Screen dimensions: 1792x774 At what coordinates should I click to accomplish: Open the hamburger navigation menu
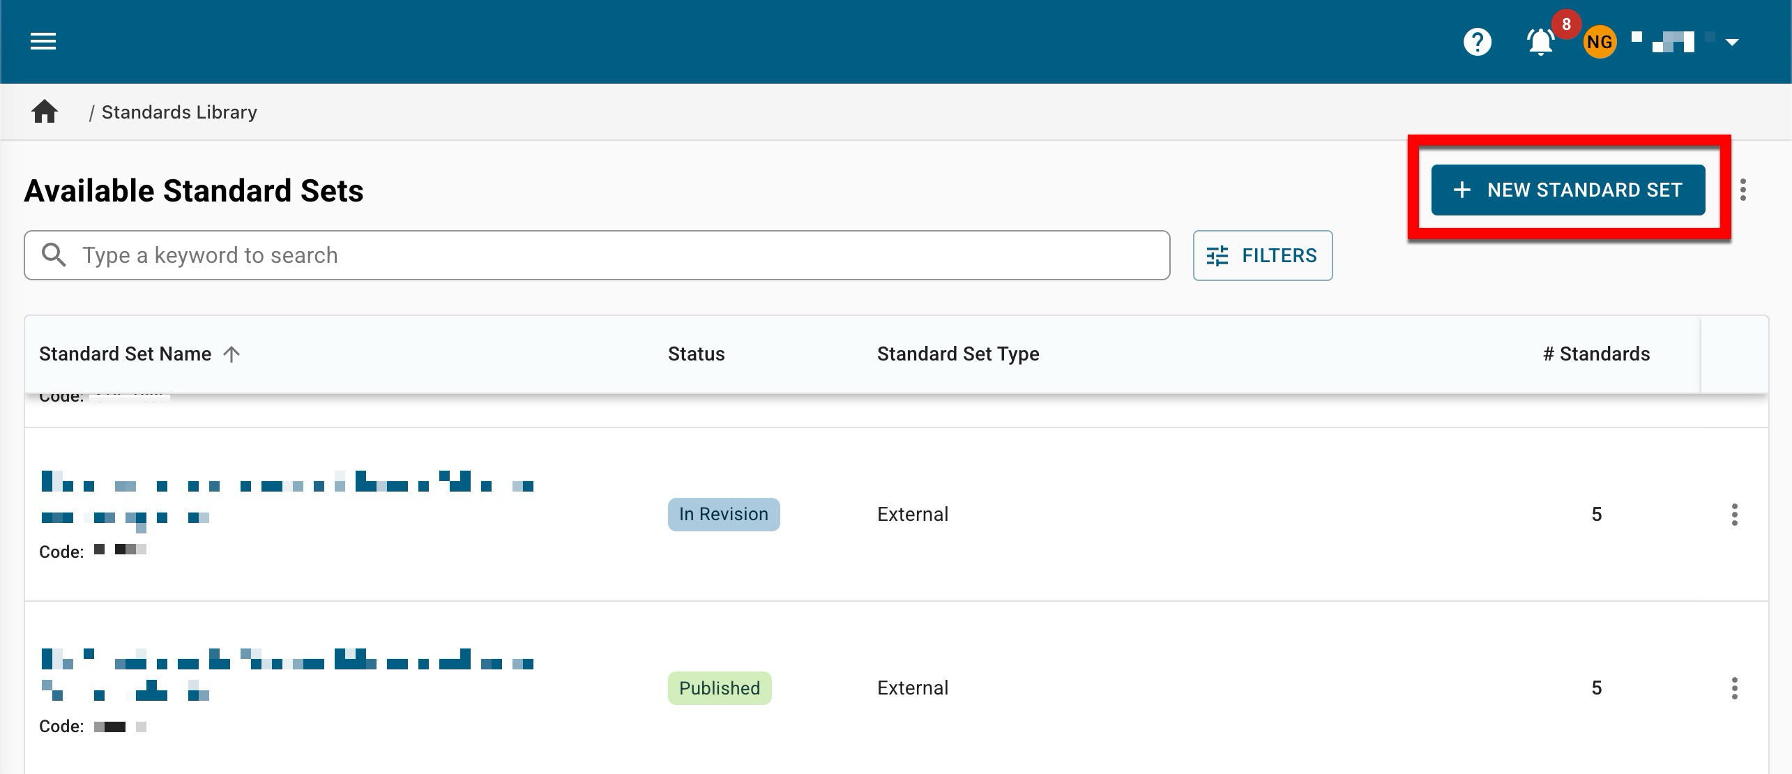point(43,42)
